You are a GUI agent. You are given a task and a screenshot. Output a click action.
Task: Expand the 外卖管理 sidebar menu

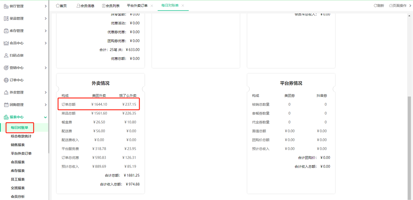(x=45, y=92)
